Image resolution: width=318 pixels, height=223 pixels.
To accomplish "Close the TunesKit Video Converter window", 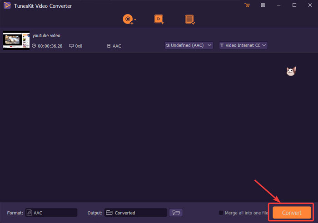I will tap(310, 5).
